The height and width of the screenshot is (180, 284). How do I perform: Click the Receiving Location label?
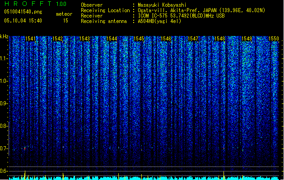click(105, 10)
